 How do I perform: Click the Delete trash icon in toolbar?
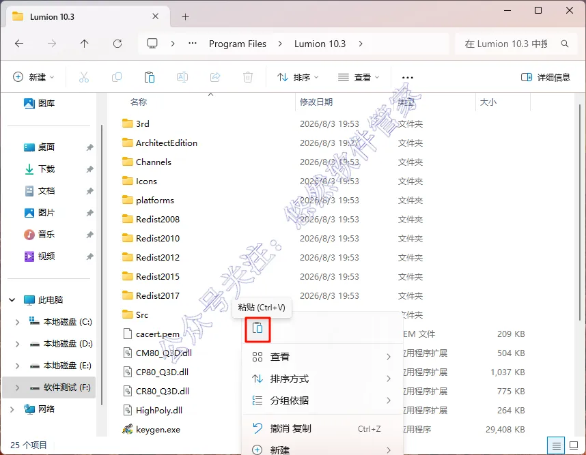pyautogui.click(x=248, y=77)
